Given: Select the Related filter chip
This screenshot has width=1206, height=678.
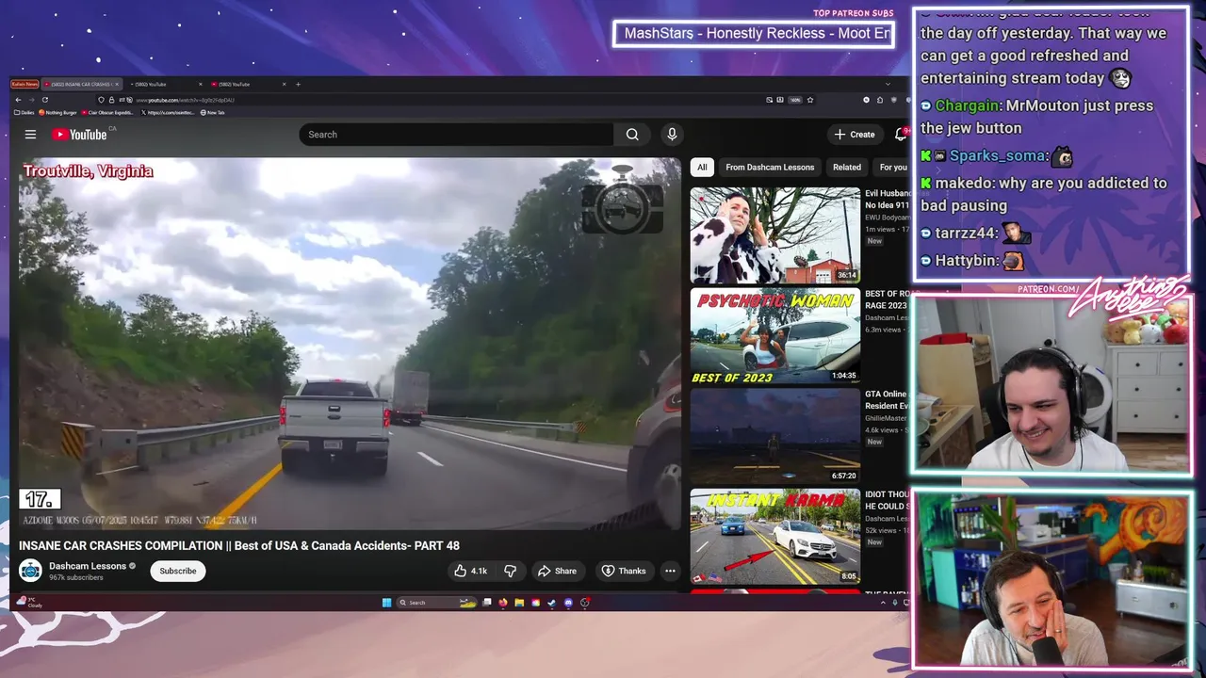Looking at the screenshot, I should point(847,168).
